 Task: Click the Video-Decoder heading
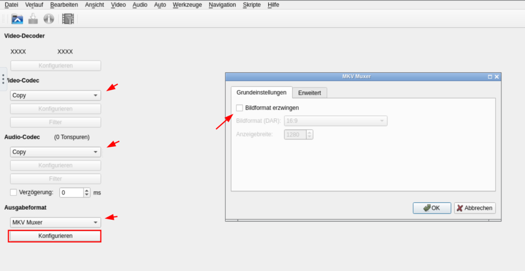pos(25,36)
